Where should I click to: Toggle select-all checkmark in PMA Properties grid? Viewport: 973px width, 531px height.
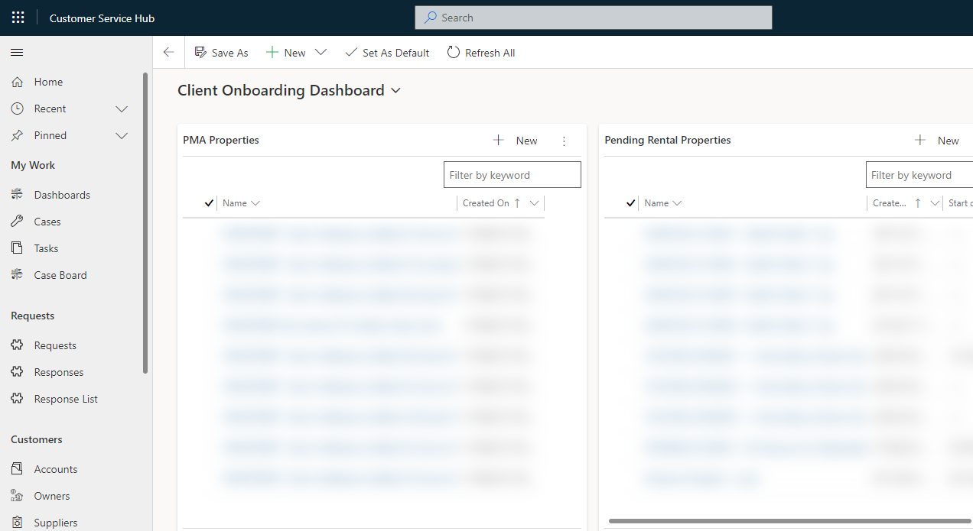(x=209, y=203)
